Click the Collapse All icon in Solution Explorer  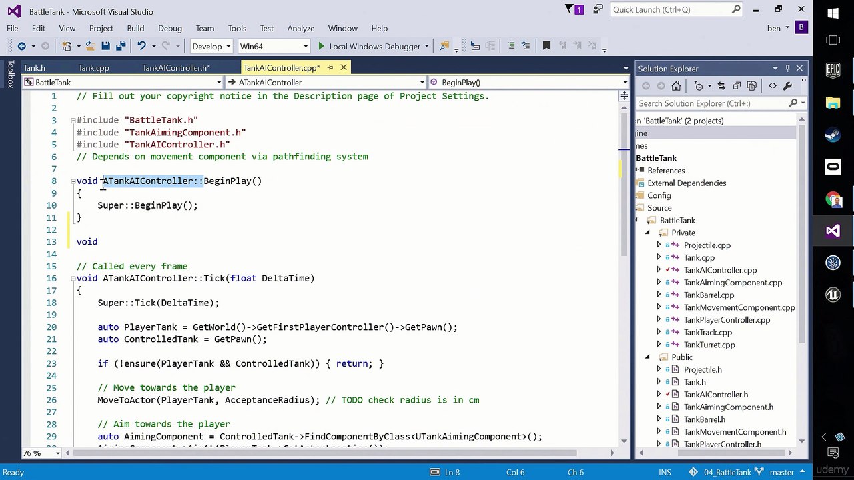click(x=737, y=86)
